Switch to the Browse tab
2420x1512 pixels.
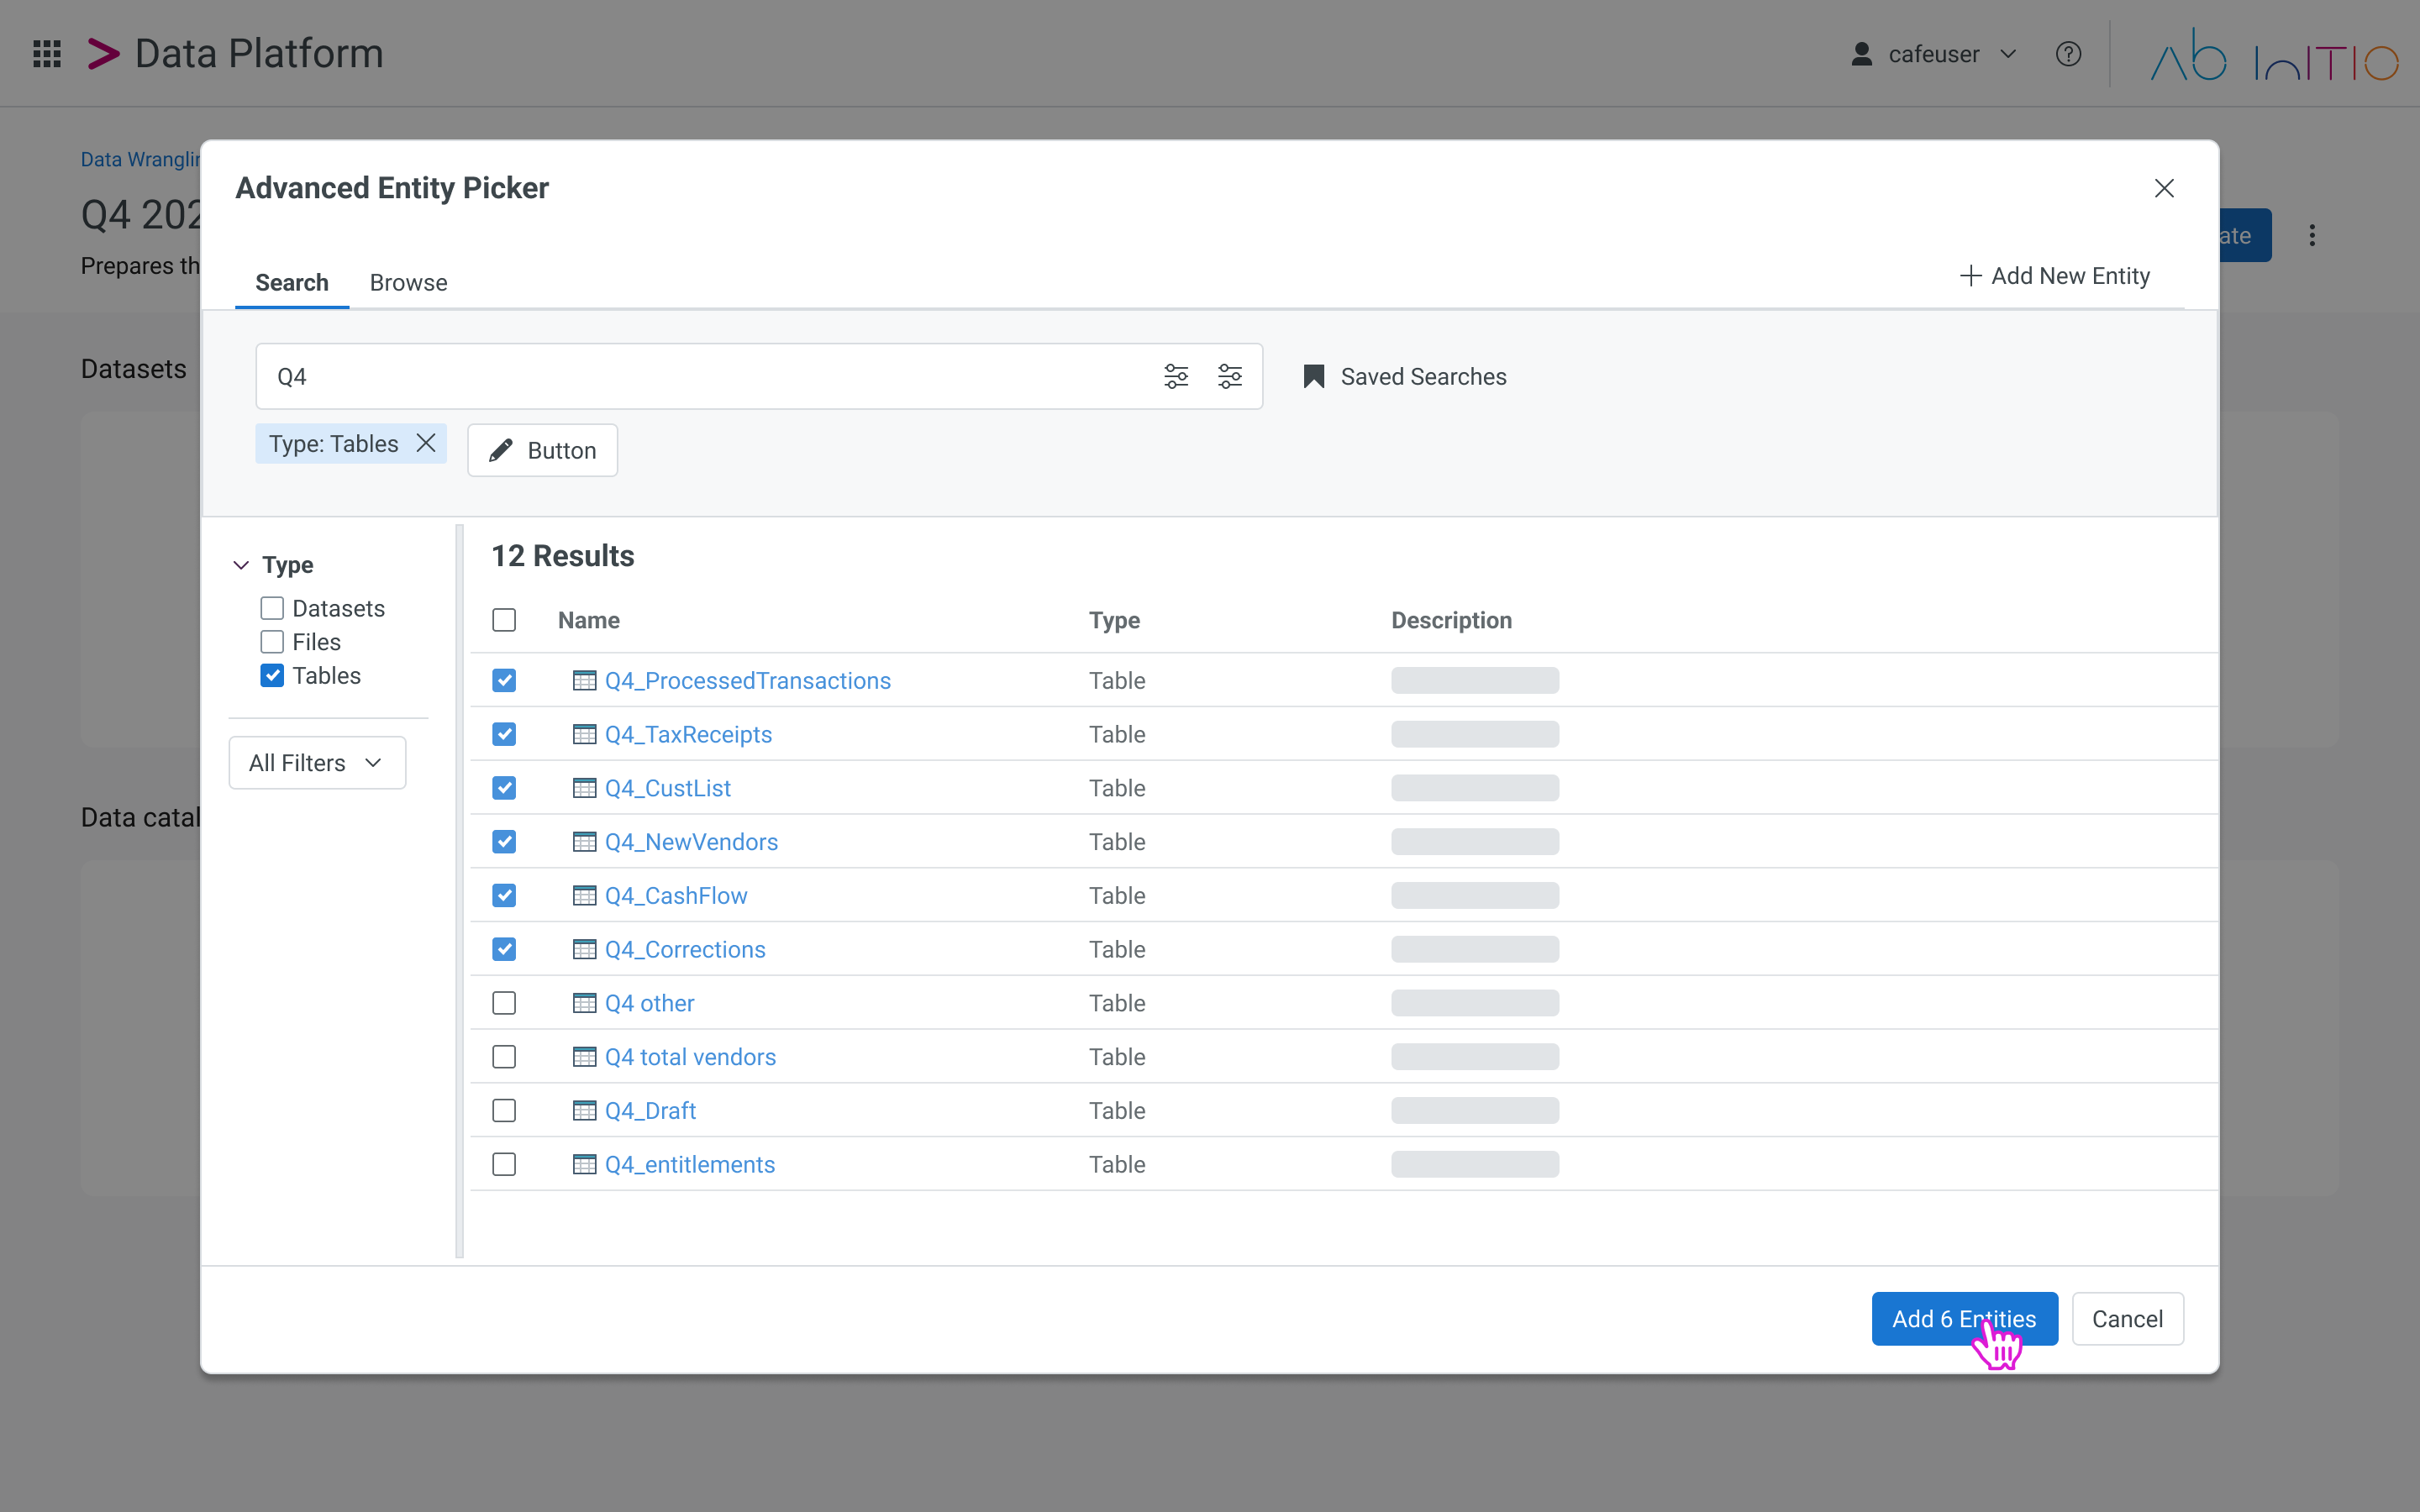tap(408, 283)
